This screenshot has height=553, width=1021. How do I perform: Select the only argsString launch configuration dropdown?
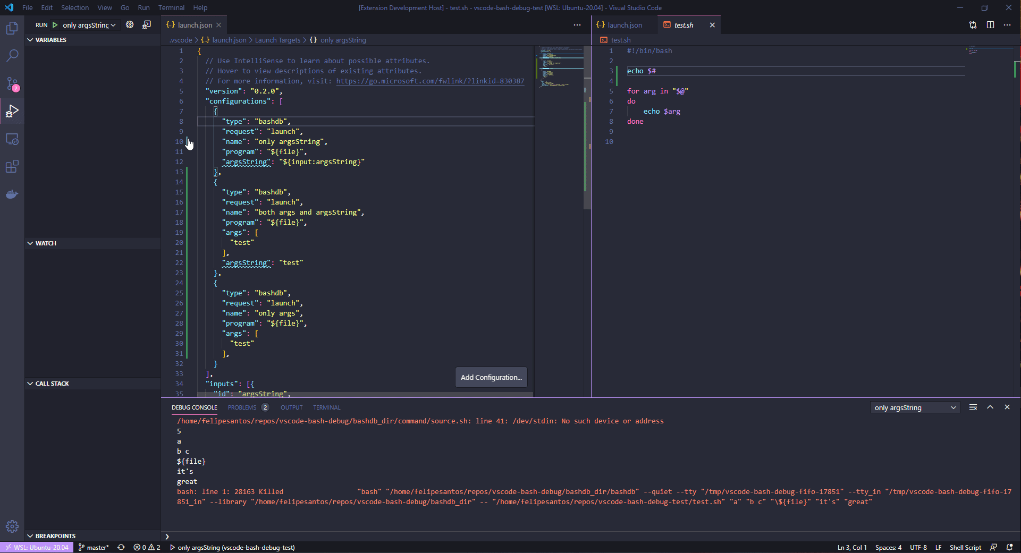click(x=89, y=25)
